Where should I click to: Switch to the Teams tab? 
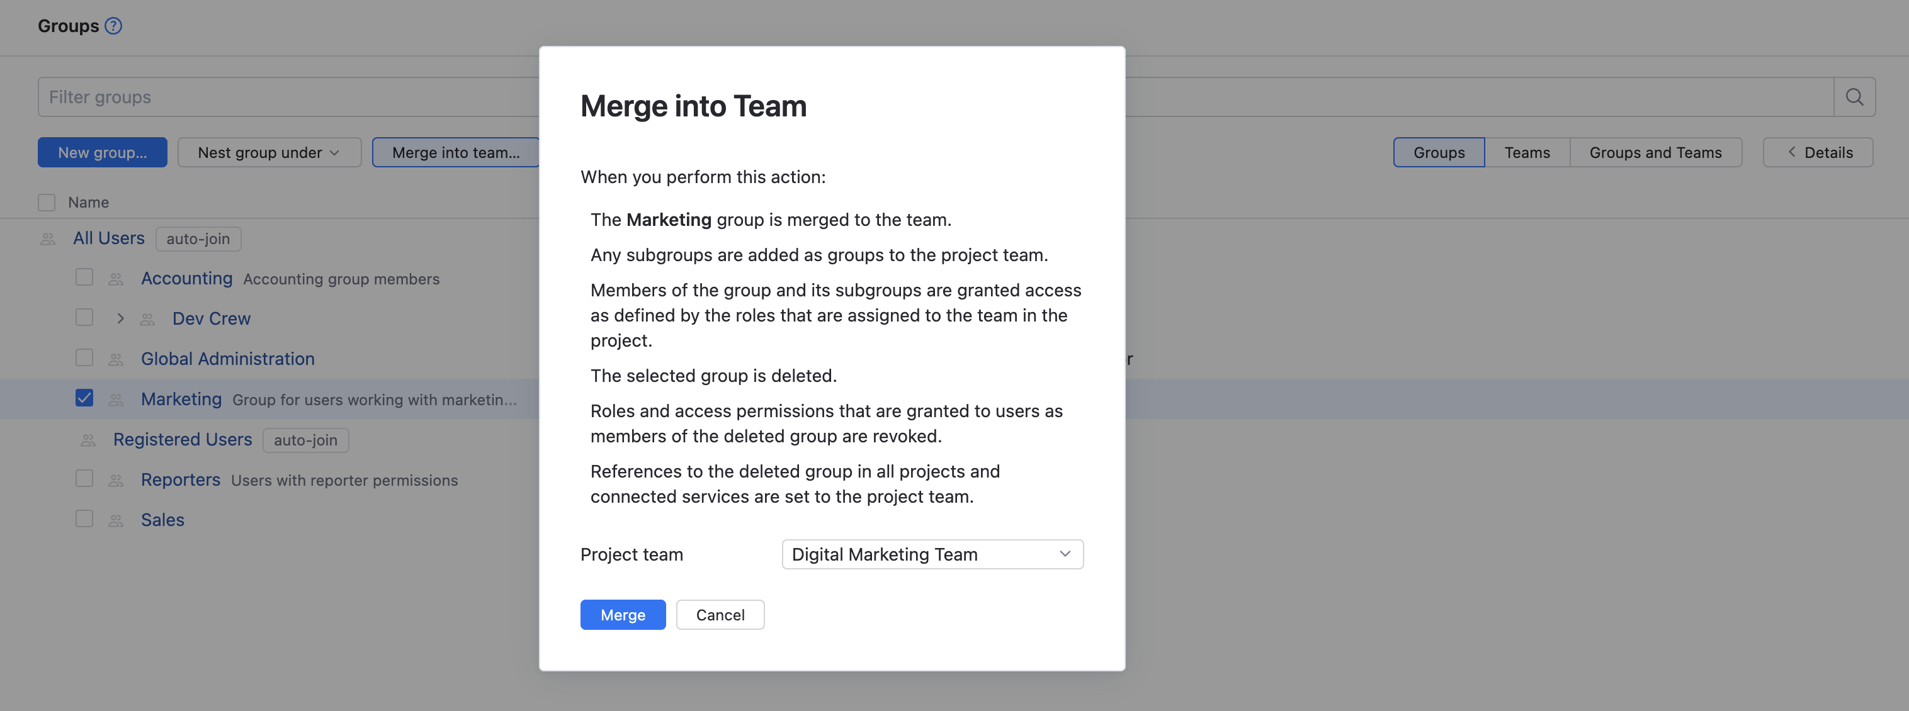[1526, 152]
